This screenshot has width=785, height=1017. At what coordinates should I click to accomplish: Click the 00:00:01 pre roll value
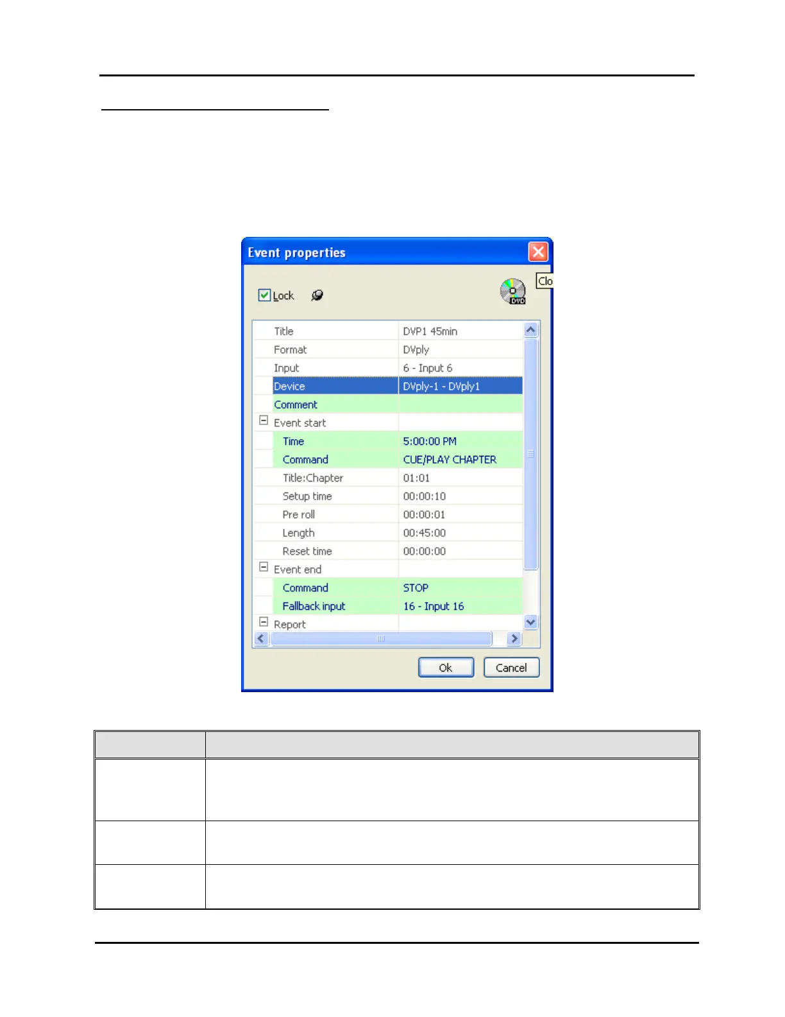(424, 515)
